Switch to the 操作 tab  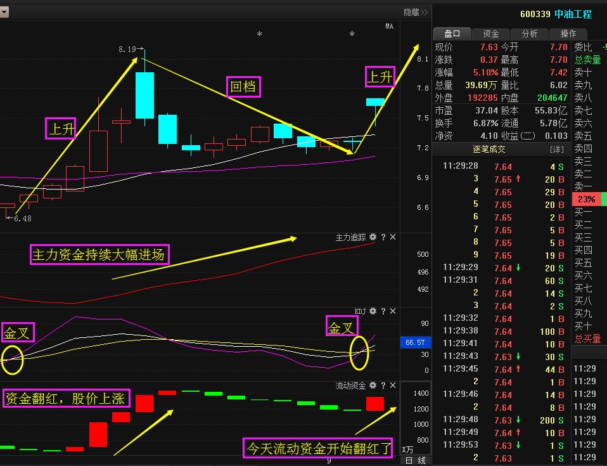568,34
